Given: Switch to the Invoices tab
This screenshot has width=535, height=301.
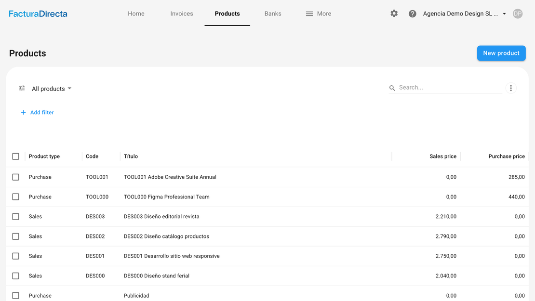Looking at the screenshot, I should (x=182, y=13).
